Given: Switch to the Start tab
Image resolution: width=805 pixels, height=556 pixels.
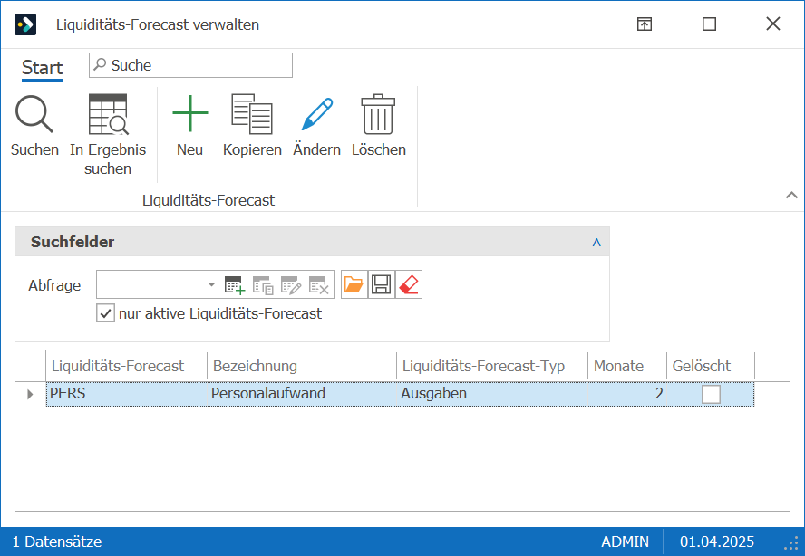Looking at the screenshot, I should pos(42,68).
